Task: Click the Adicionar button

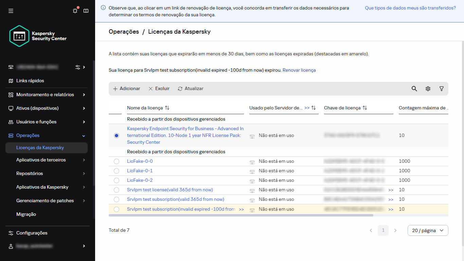Action: click(x=126, y=89)
